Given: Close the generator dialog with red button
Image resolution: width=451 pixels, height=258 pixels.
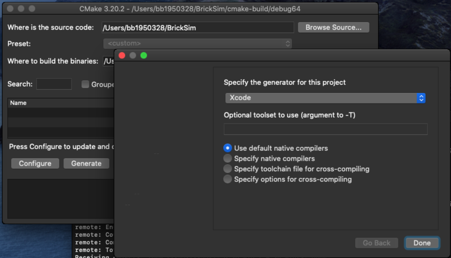Looking at the screenshot, I should [122, 55].
